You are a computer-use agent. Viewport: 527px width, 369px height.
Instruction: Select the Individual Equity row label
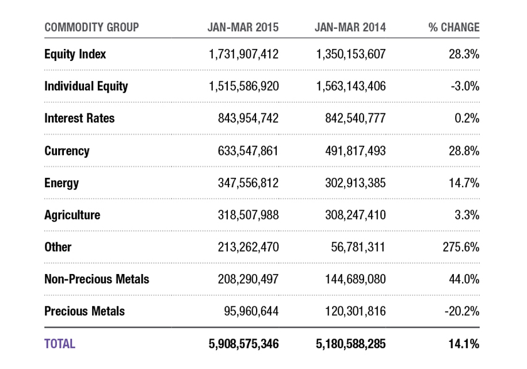coord(86,86)
